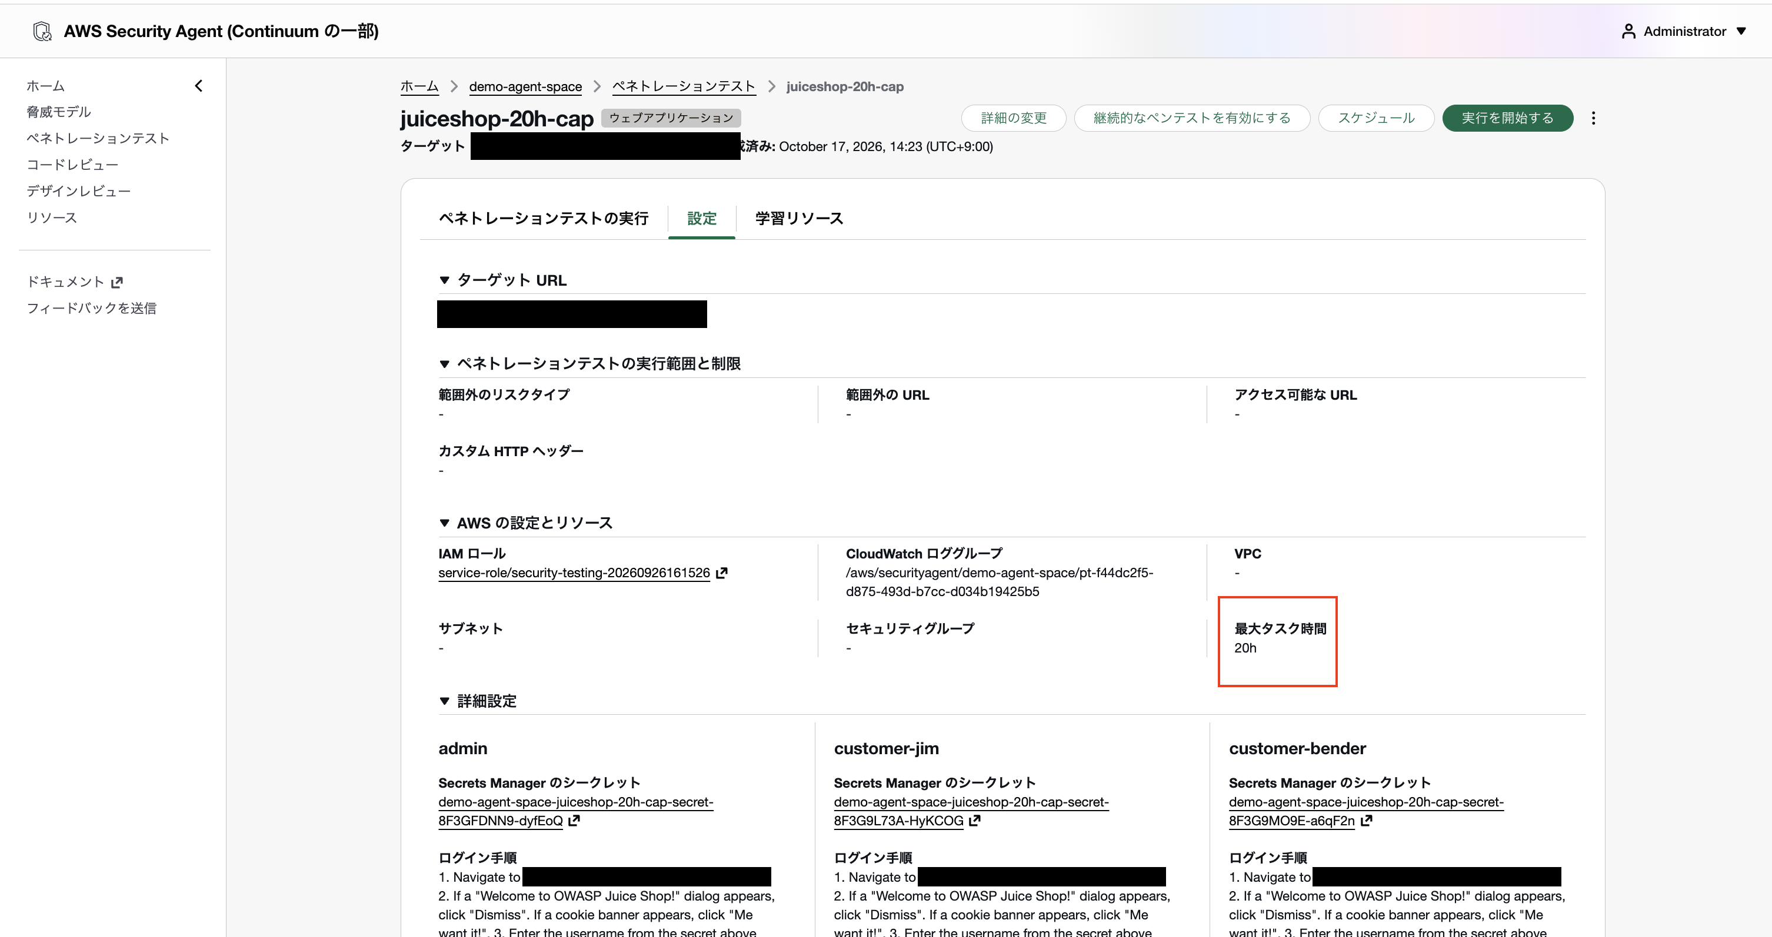The image size is (1772, 937).
Task: Collapse the left navigation sidebar arrow
Action: (x=199, y=86)
